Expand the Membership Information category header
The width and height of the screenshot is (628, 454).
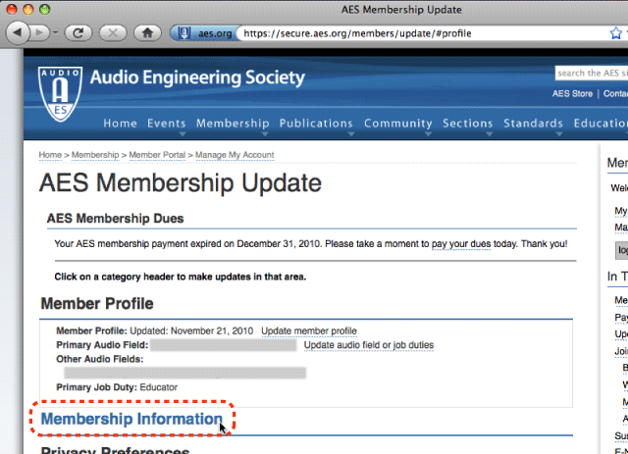point(131,419)
